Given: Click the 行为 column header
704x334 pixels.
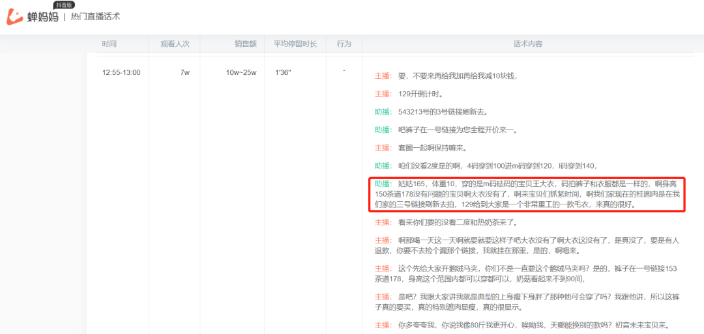Looking at the screenshot, I should [344, 44].
